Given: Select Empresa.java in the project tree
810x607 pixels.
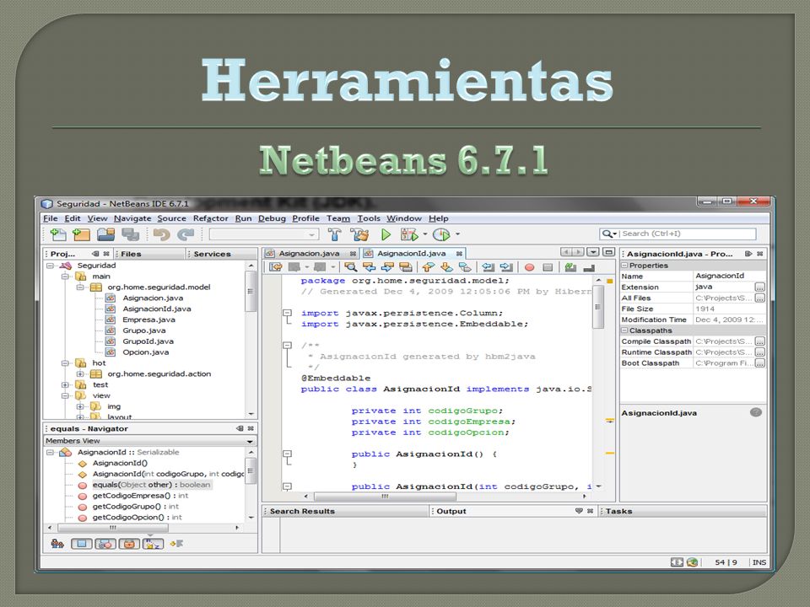Looking at the screenshot, I should click(148, 320).
